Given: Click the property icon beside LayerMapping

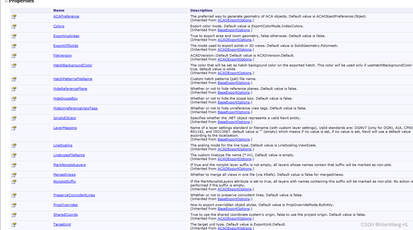Looking at the screenshot, I should pos(14,128).
